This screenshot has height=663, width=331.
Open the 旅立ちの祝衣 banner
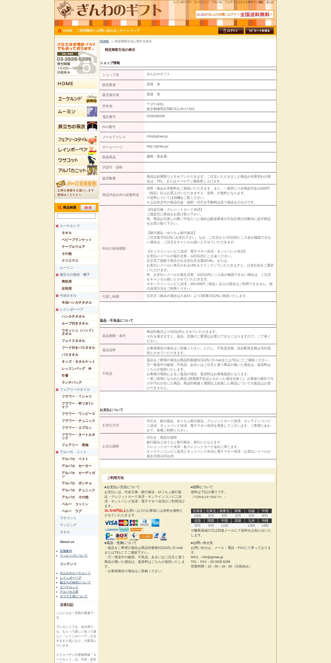pyautogui.click(x=77, y=127)
